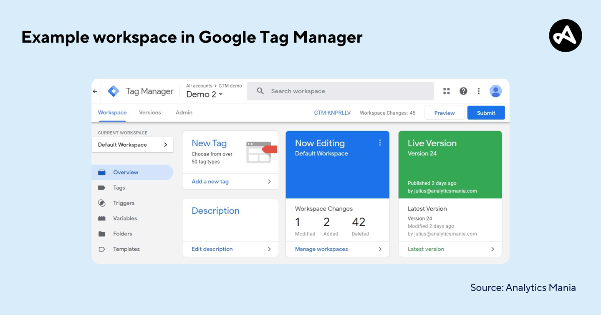This screenshot has height=315, width=601.
Task: Open Manage workspaces
Action: (x=321, y=249)
